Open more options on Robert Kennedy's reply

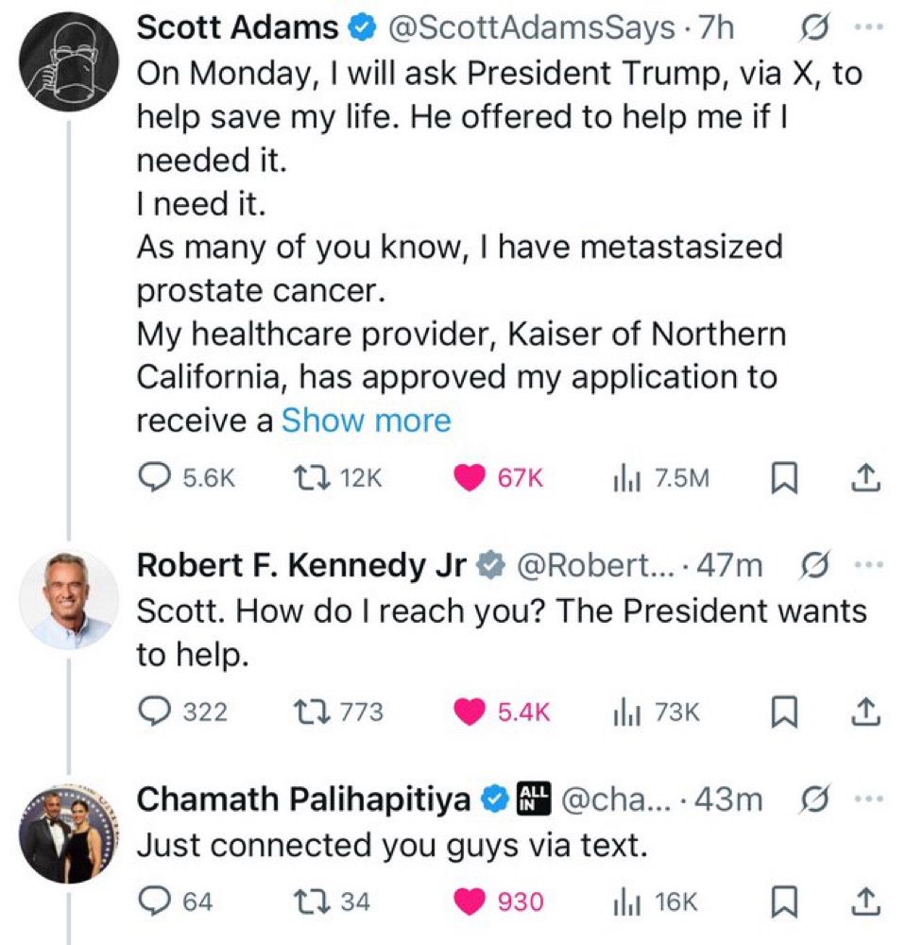click(x=864, y=565)
